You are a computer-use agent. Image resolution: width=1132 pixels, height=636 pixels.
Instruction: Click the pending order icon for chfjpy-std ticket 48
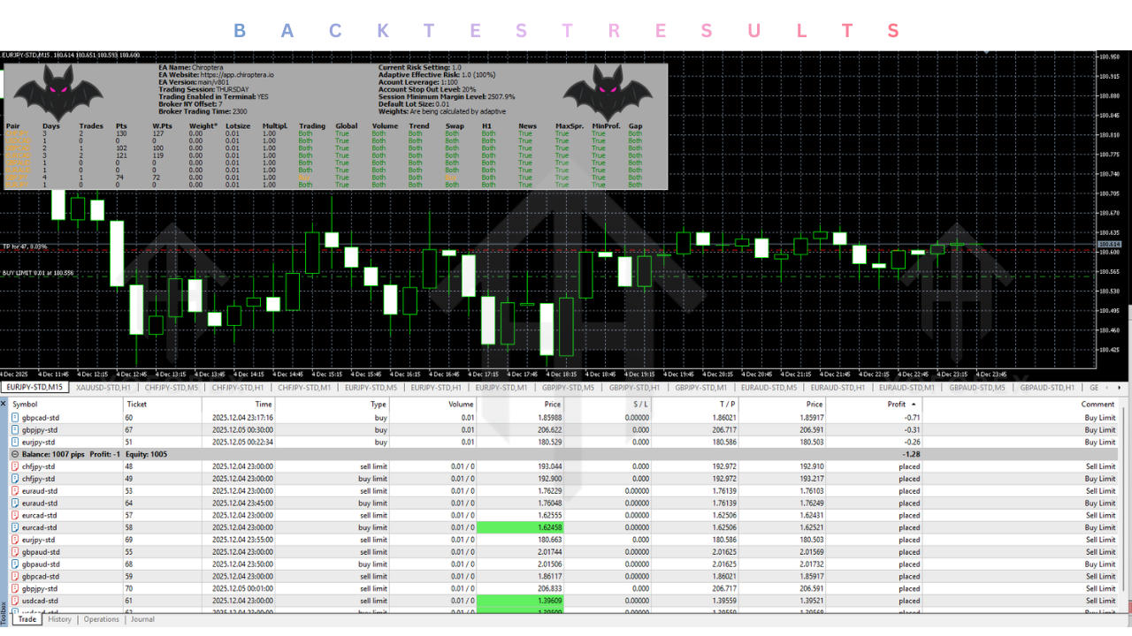14,466
